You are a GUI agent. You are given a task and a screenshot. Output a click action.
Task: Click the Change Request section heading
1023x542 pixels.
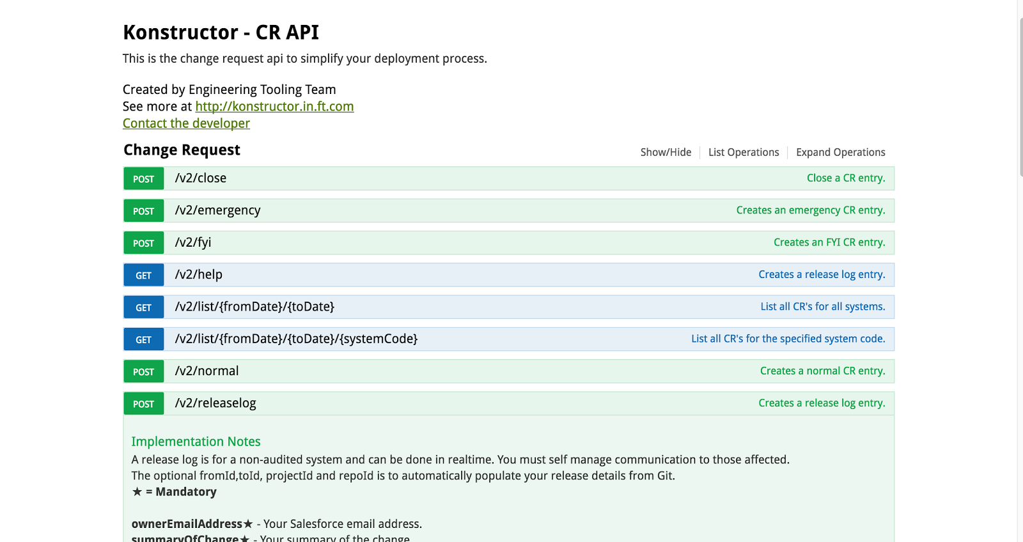(182, 150)
